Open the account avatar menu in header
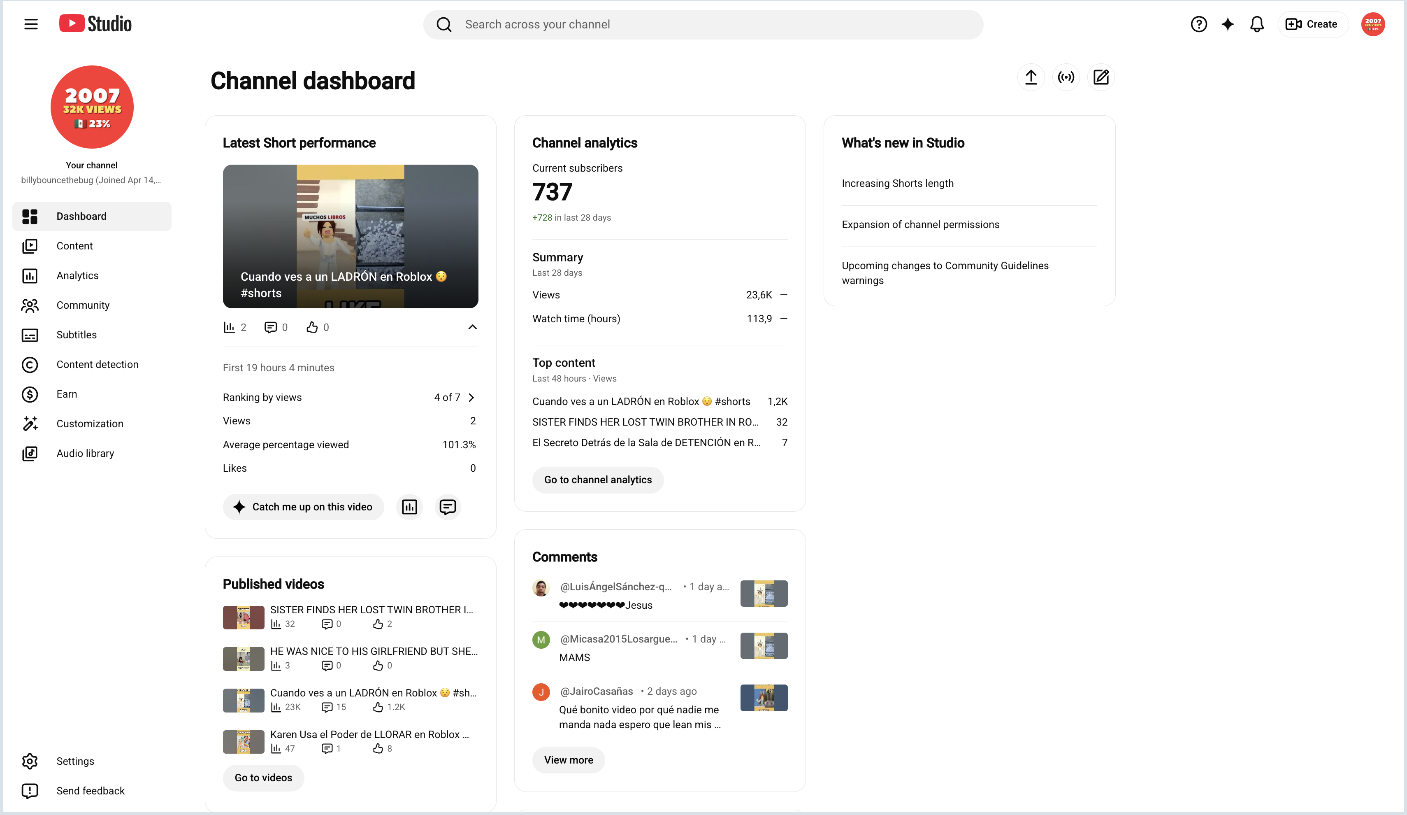Screen dimensions: 1407x815 tap(1373, 24)
